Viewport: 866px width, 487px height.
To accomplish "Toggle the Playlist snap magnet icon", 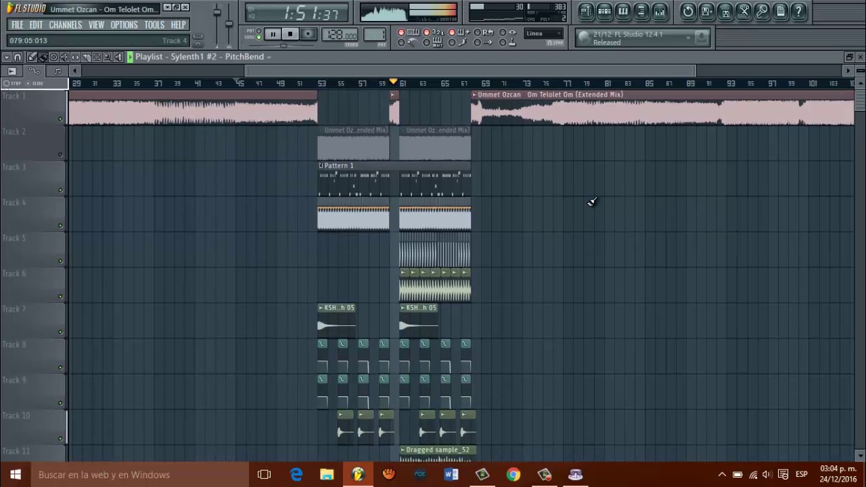I will coord(18,57).
